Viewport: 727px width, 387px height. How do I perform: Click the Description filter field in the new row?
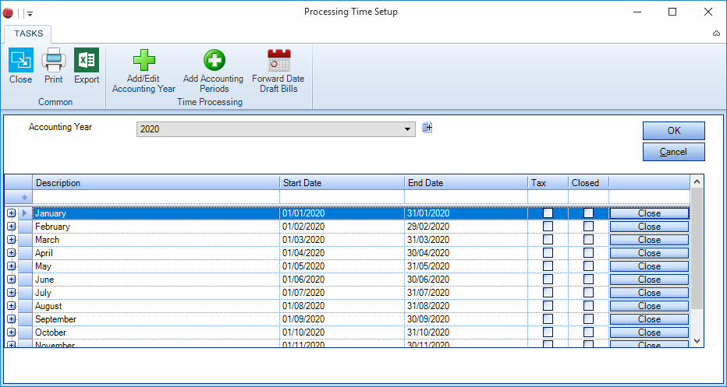pos(156,198)
